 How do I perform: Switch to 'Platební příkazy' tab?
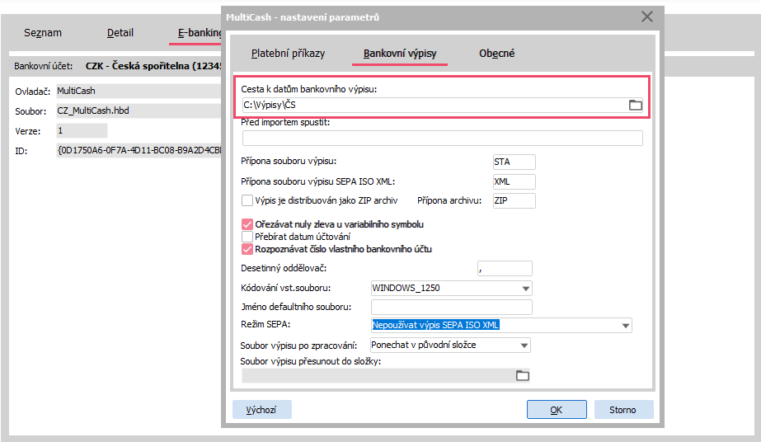288,54
